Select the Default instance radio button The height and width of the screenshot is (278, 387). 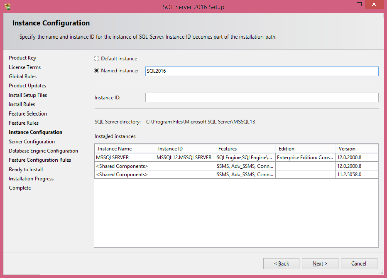click(x=96, y=59)
